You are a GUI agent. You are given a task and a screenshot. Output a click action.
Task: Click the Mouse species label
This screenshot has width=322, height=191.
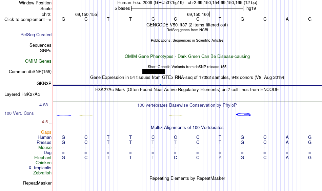[x=45, y=148]
